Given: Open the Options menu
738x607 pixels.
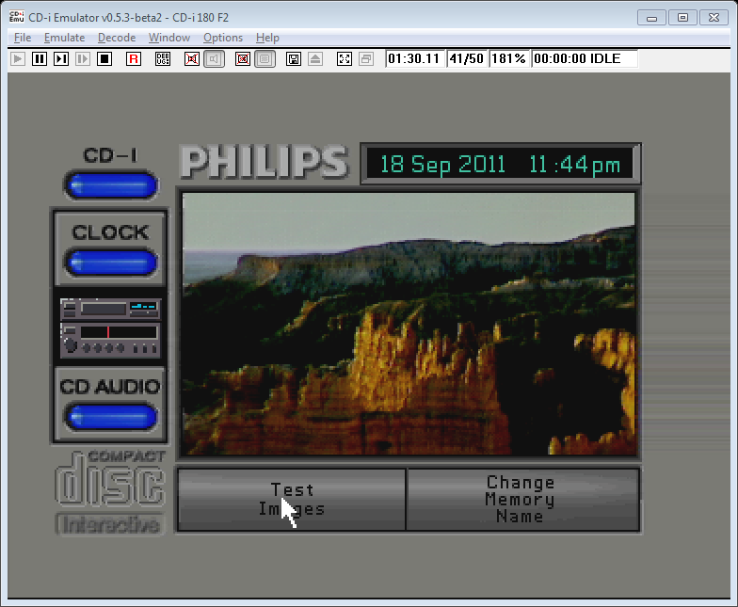Looking at the screenshot, I should [x=223, y=38].
